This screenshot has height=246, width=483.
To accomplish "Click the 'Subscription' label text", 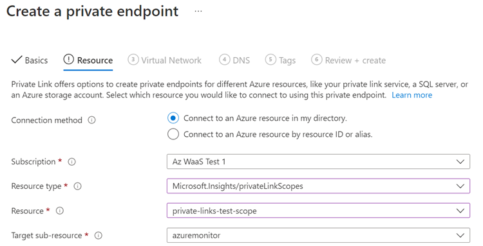I will click(x=33, y=162).
